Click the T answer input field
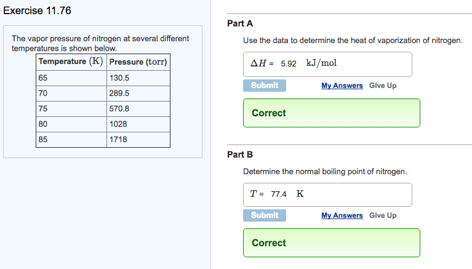This screenshot has height=269, width=472. pos(327,194)
